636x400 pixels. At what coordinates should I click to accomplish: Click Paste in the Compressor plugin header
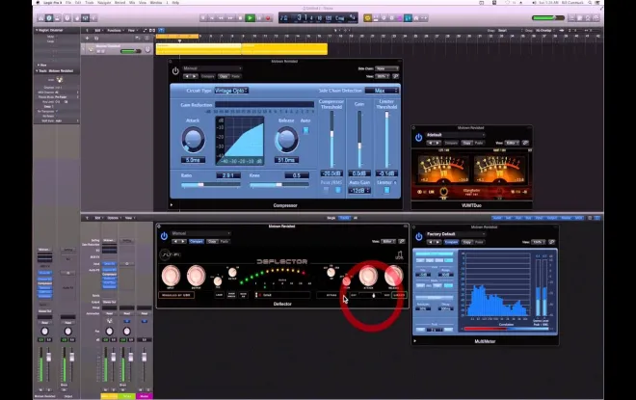coord(236,76)
